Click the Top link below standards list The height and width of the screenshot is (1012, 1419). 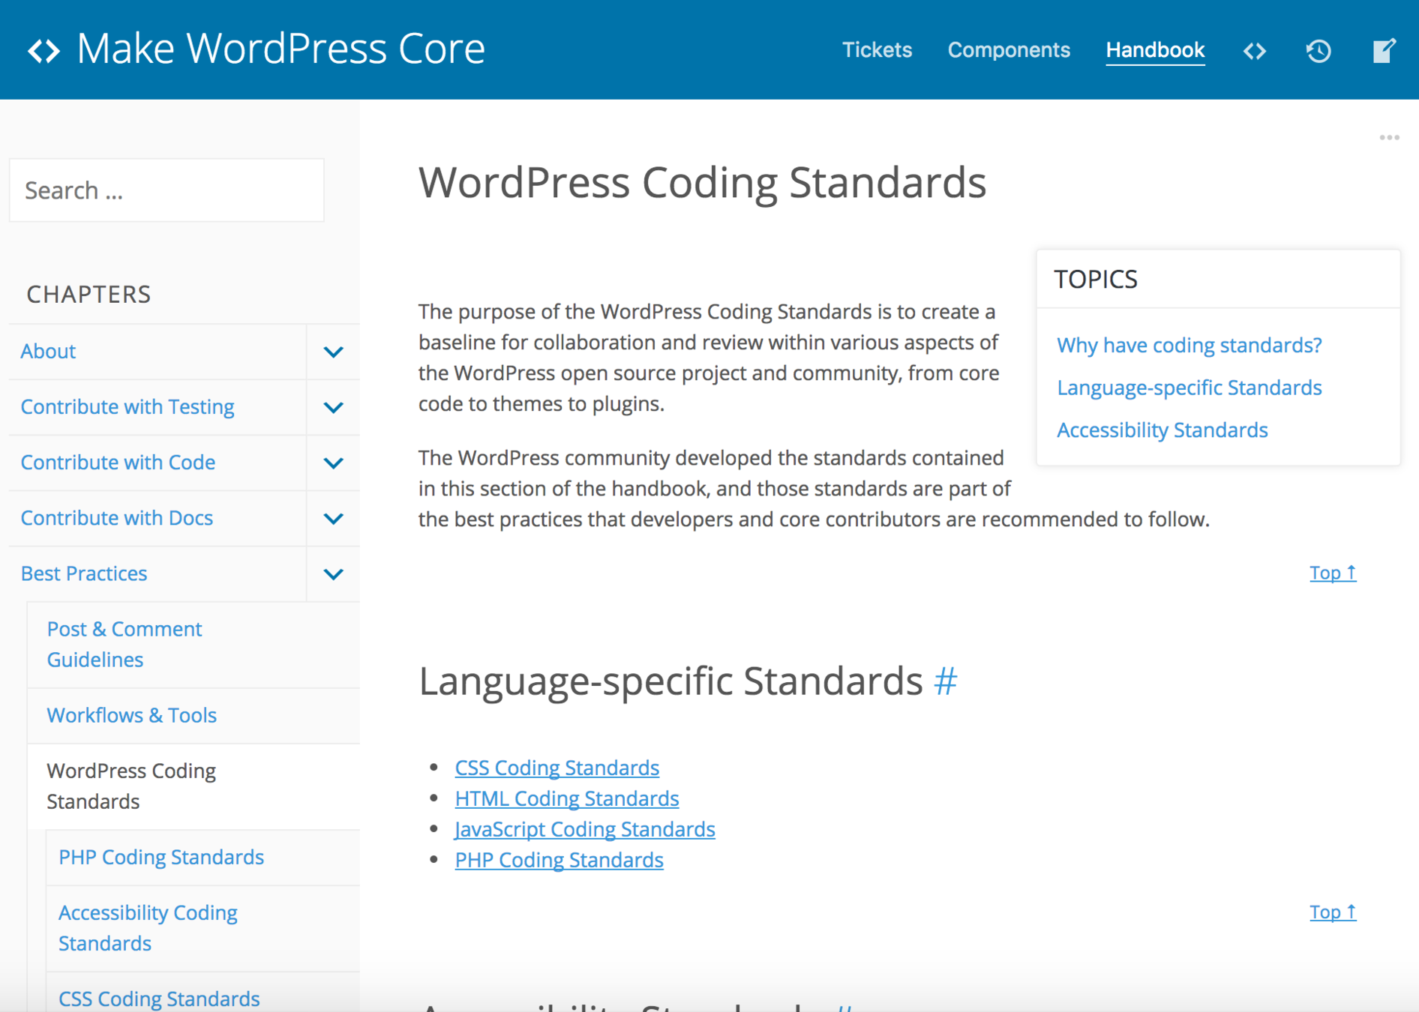pyautogui.click(x=1333, y=912)
